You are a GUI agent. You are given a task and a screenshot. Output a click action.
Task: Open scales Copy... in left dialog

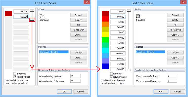pyautogui.click(x=79, y=35)
